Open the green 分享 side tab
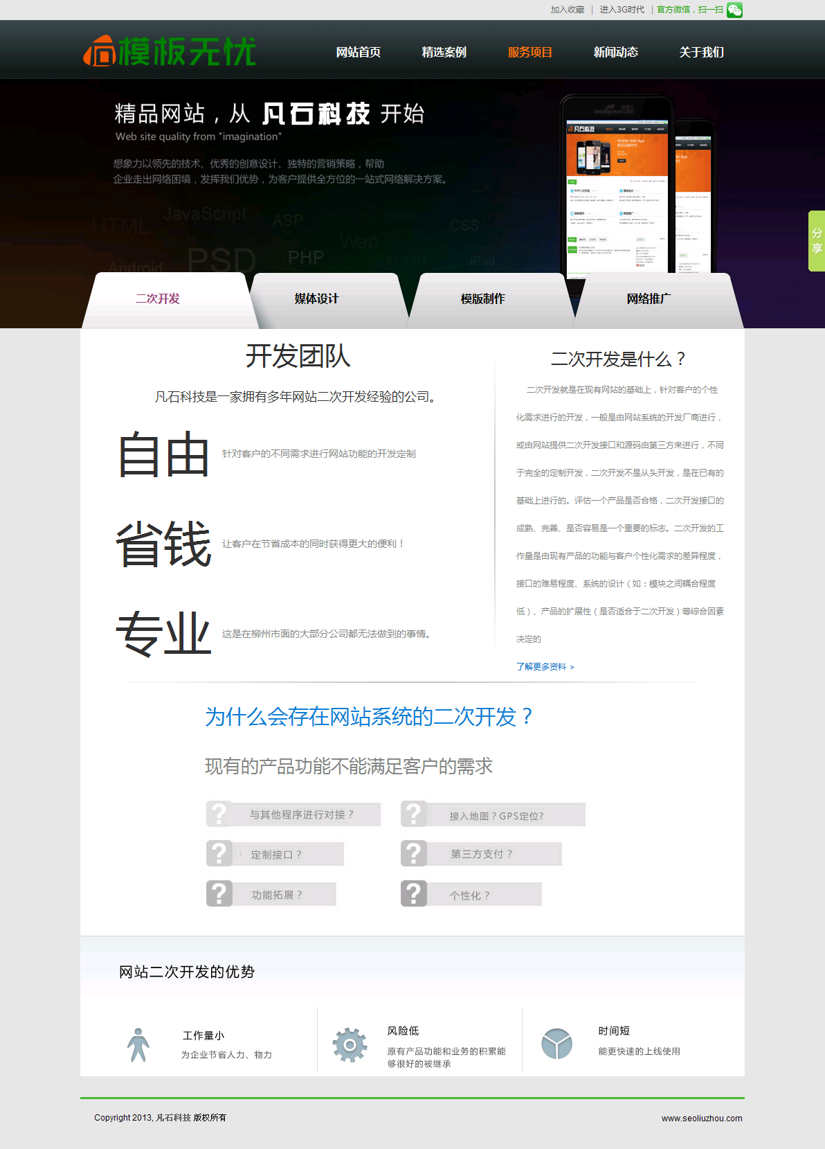This screenshot has width=825, height=1149. point(817,241)
